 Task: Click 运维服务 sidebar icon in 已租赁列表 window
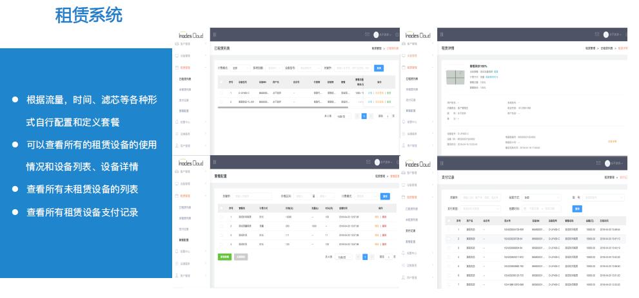[x=177, y=133]
